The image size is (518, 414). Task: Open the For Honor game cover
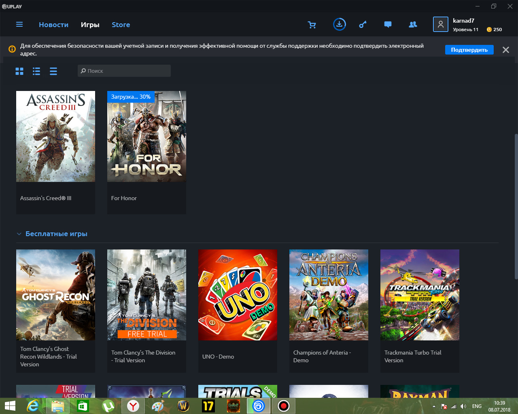(146, 136)
